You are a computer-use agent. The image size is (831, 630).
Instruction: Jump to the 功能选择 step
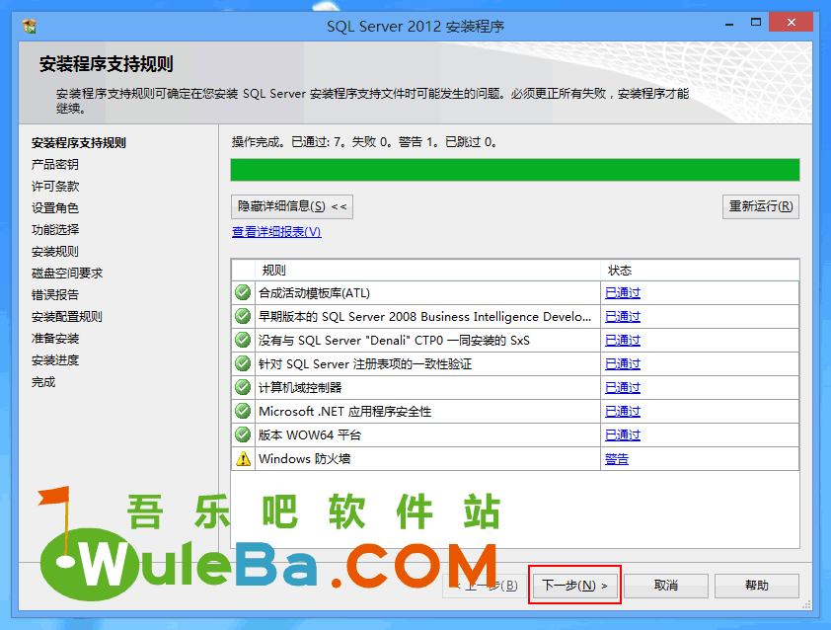click(55, 230)
